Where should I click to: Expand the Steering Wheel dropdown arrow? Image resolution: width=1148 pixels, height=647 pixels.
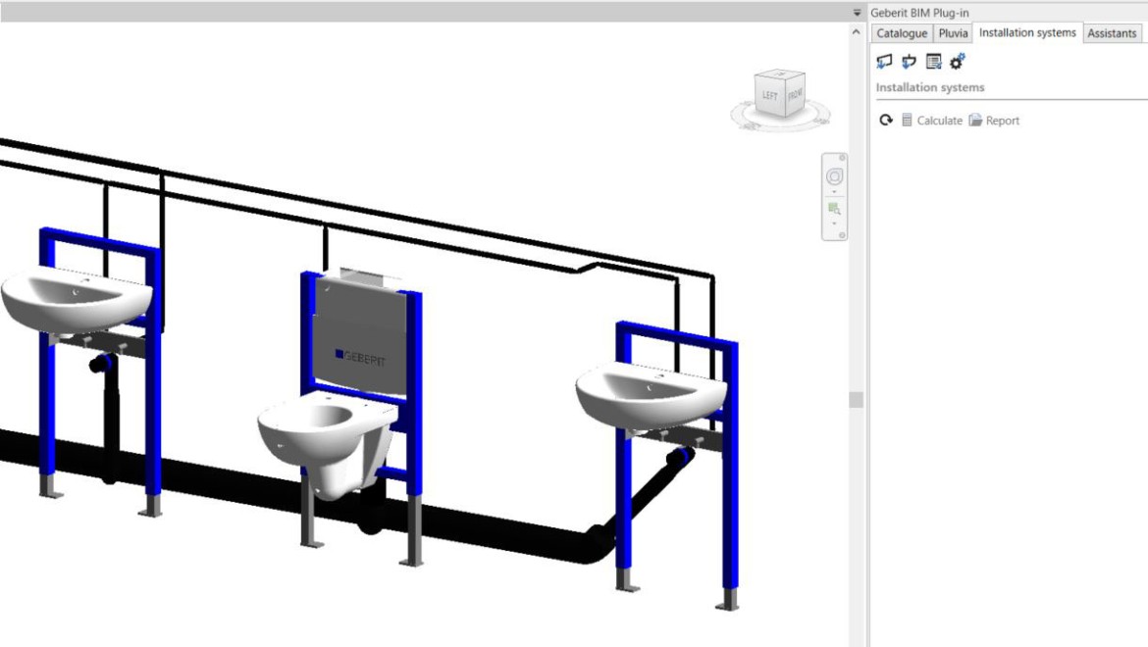(835, 192)
